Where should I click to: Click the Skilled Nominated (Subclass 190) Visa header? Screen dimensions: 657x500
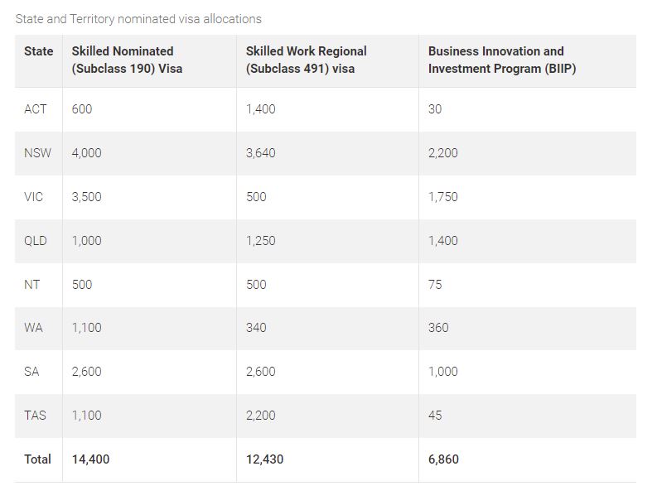point(127,60)
